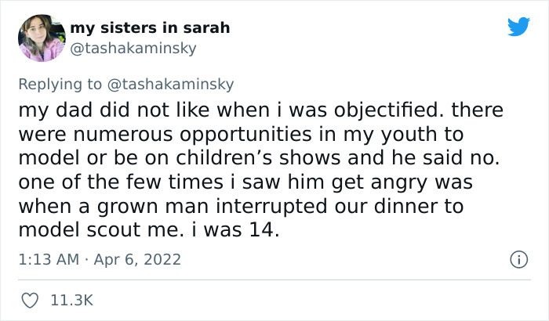Open the @tashakaminsky handle below the display name

coord(133,48)
